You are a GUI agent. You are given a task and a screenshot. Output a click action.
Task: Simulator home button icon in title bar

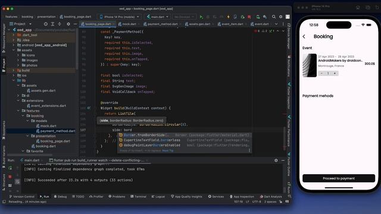click(x=358, y=8)
